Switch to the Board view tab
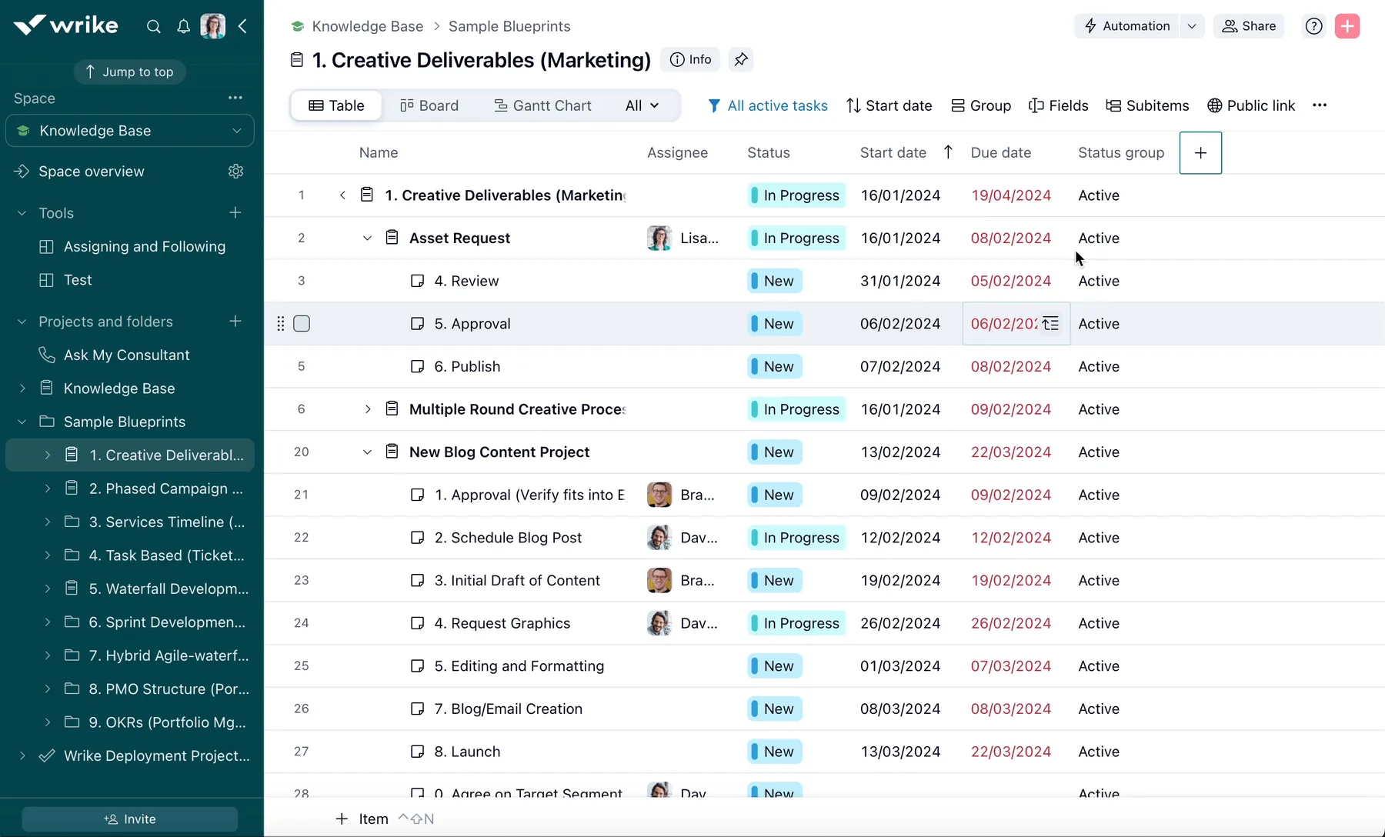1385x837 pixels. pos(429,105)
